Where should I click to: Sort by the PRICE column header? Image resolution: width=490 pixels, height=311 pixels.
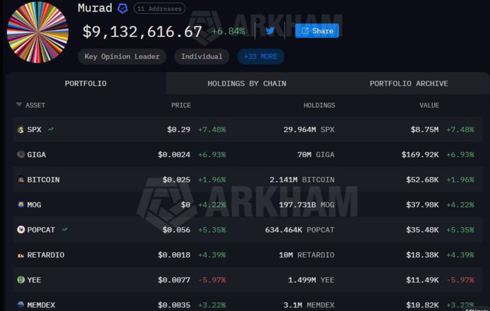[181, 105]
